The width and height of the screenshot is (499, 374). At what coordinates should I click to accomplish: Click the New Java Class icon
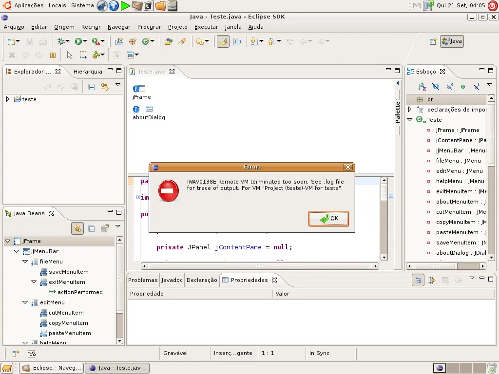pyautogui.click(x=145, y=42)
